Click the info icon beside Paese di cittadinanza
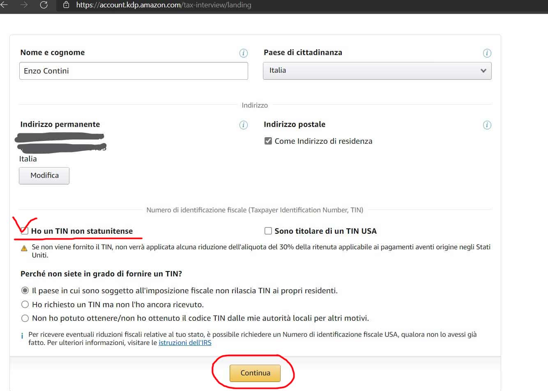548x391 pixels. click(487, 53)
